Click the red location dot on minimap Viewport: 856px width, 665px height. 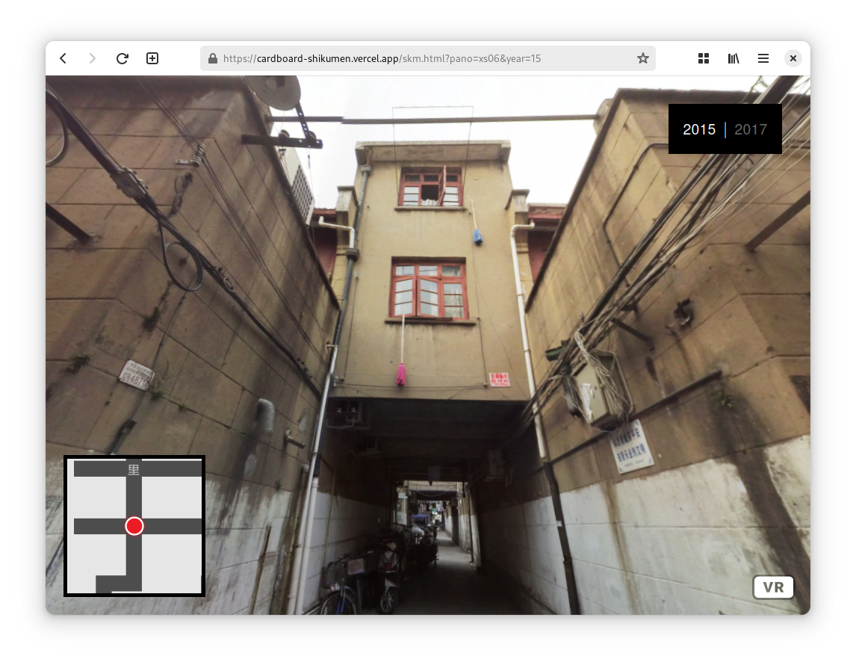point(134,526)
